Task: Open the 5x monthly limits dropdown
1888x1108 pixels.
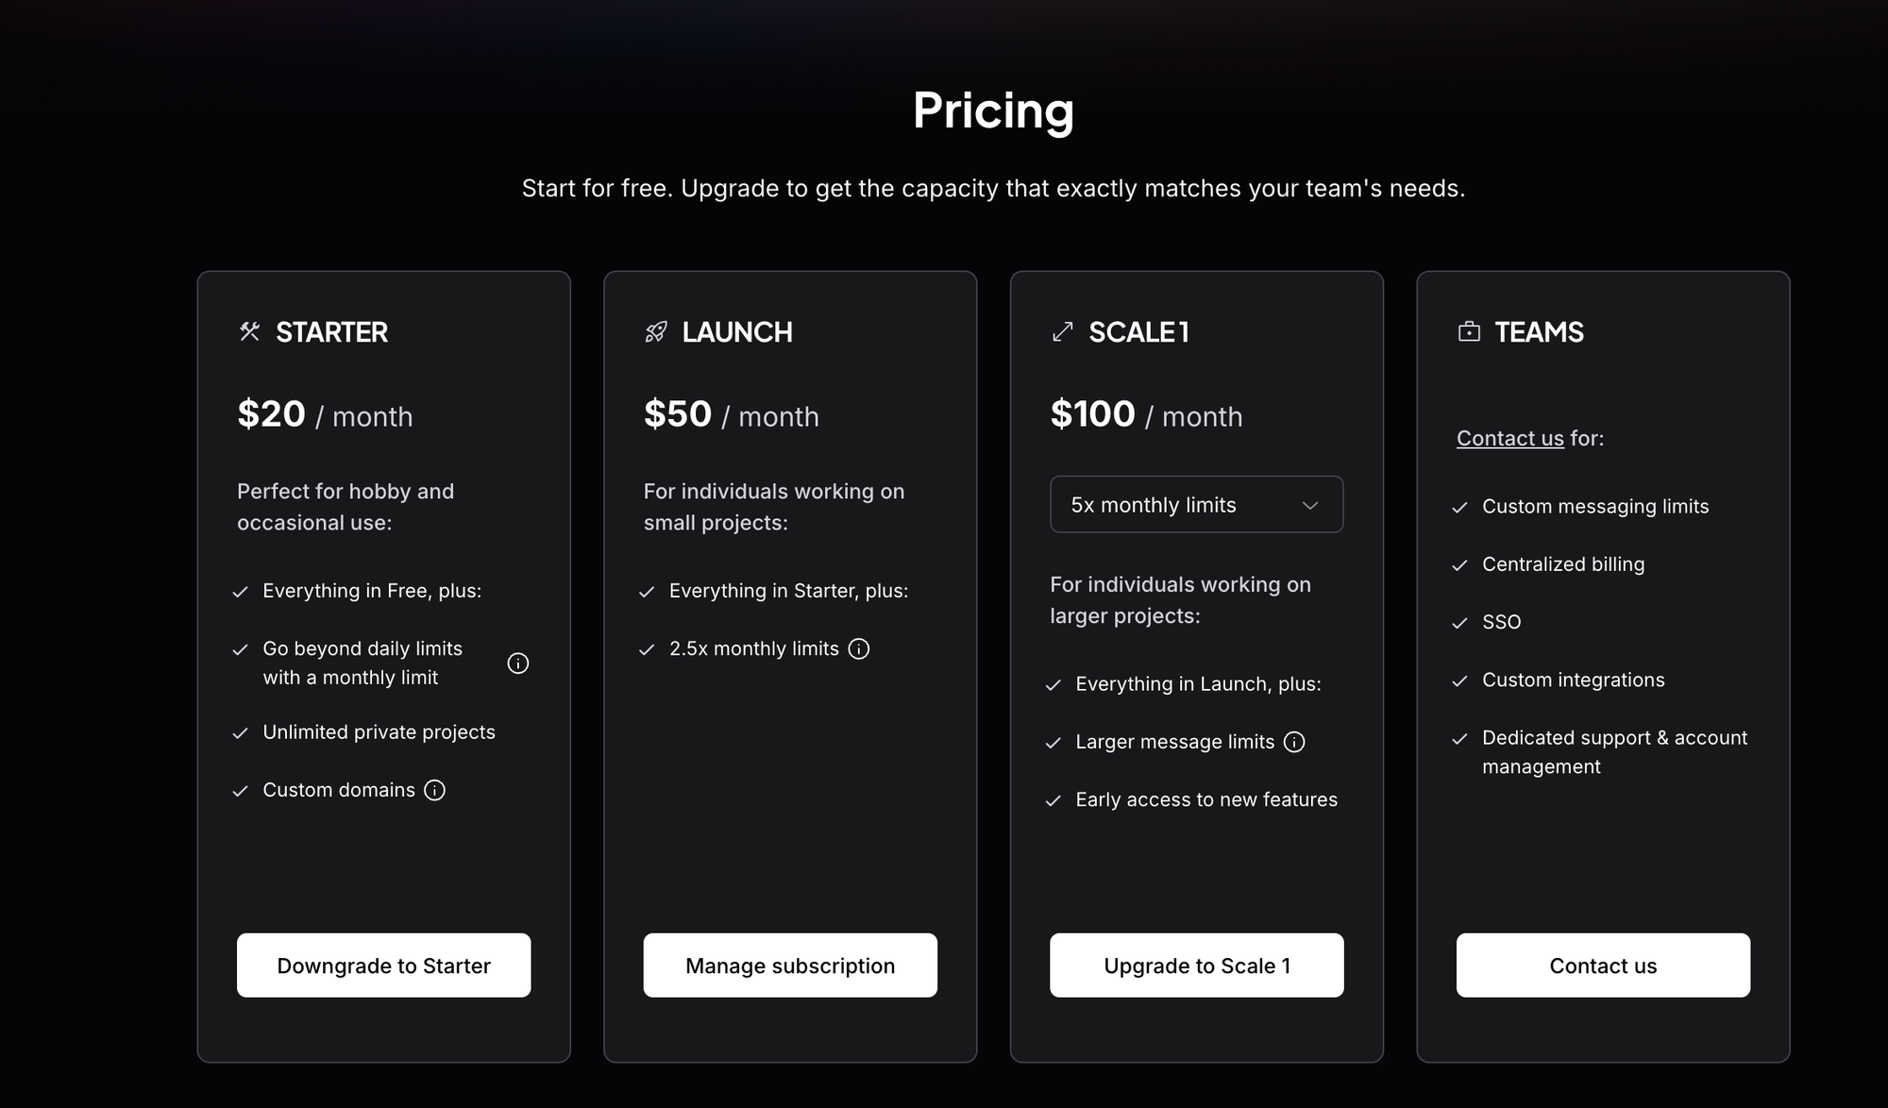Action: point(1196,504)
